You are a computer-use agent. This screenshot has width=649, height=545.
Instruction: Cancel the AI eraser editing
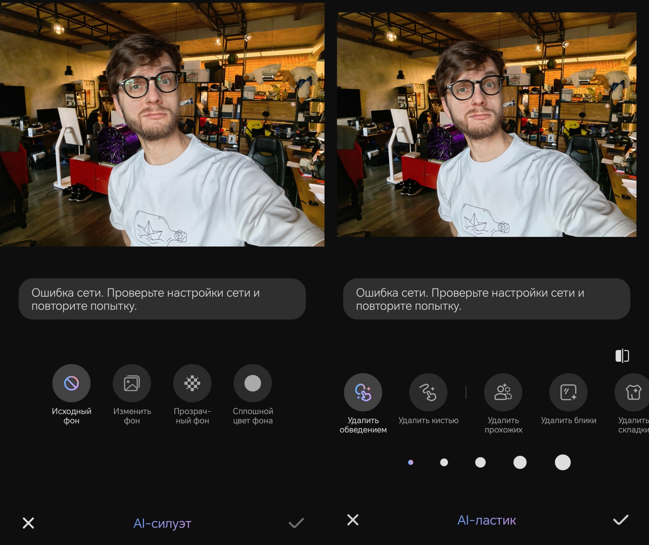pos(353,520)
